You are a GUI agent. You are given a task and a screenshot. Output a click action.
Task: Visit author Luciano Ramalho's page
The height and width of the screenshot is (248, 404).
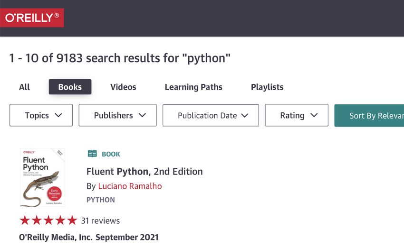point(130,186)
